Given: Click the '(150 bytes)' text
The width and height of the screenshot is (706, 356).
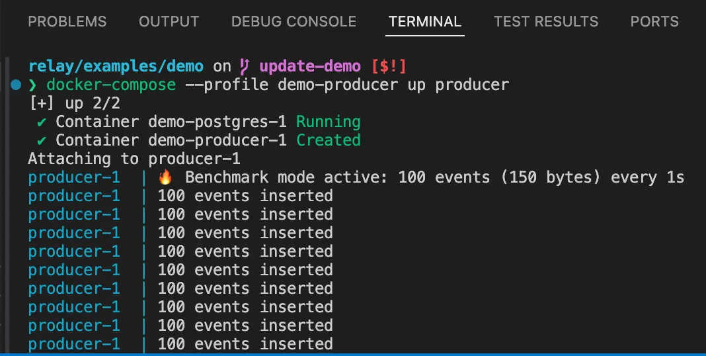Looking at the screenshot, I should pos(551,177).
